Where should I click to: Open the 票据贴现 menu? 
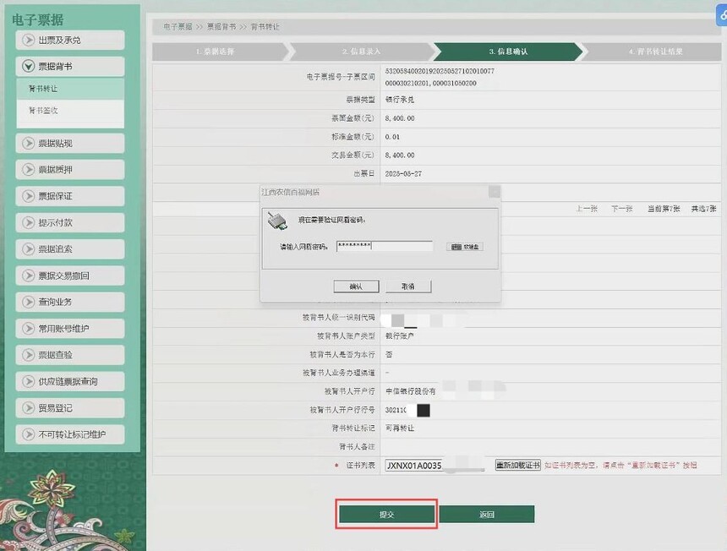pos(70,143)
